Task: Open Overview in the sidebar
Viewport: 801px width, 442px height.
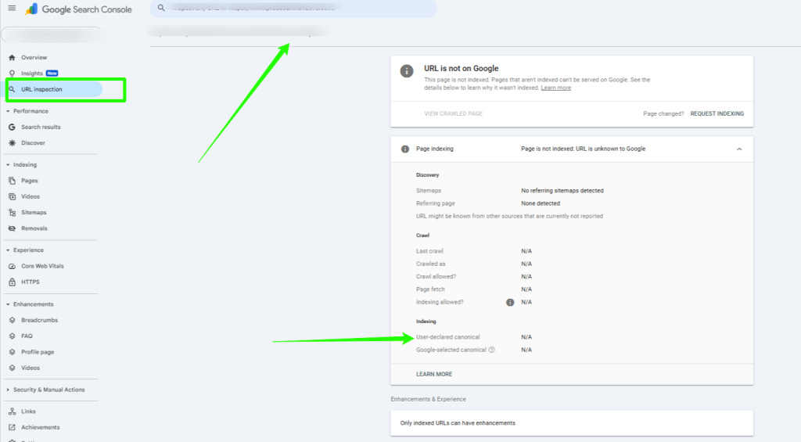Action: point(34,58)
